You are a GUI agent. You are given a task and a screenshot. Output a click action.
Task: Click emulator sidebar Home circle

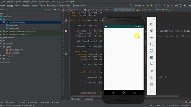(x=152, y=78)
